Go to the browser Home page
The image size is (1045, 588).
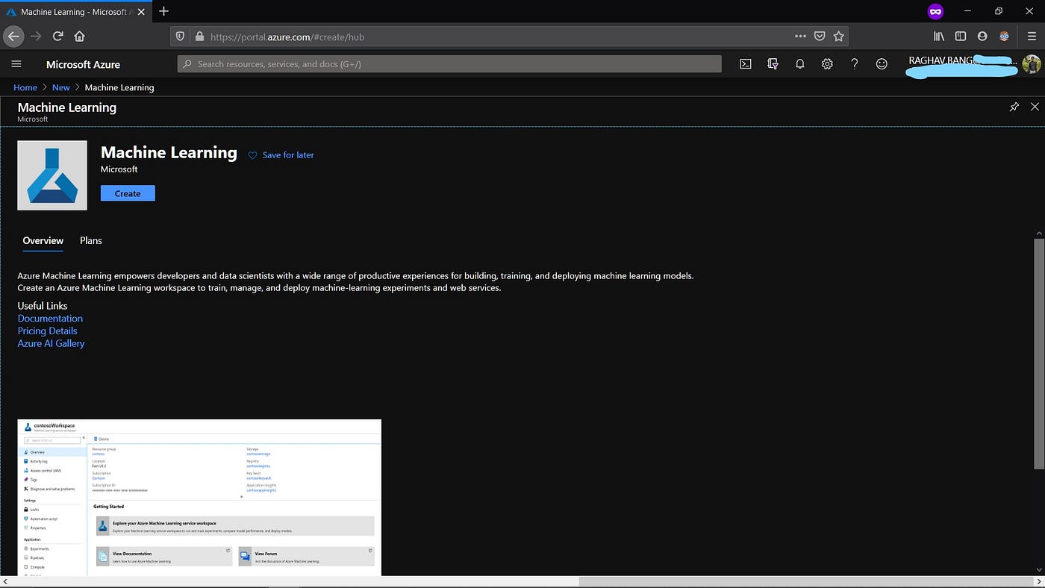tap(79, 36)
